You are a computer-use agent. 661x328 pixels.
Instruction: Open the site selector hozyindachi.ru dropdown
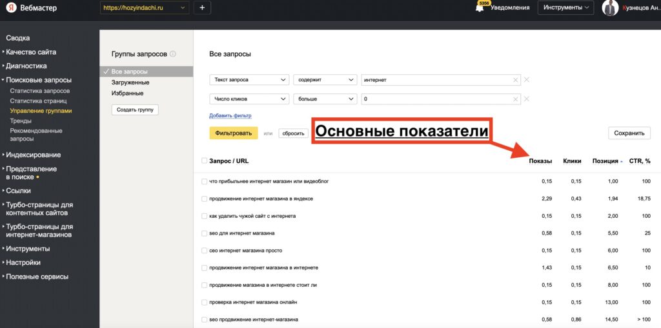coord(145,8)
